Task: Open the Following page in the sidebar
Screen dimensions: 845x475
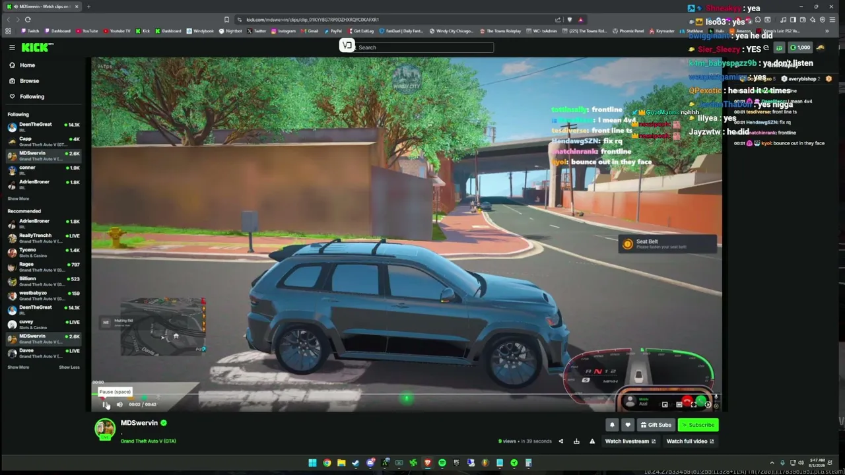Action: (x=32, y=97)
